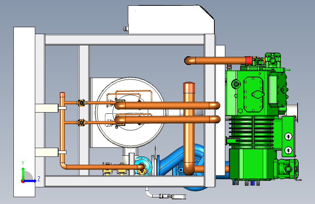The width and height of the screenshot is (315, 204).
Task: Click the capped vertical copper pipe
Action: coord(189,128)
